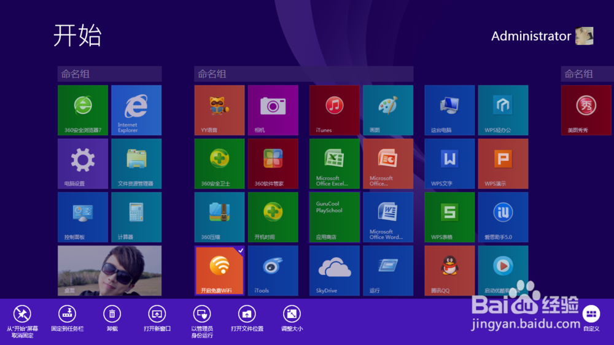Edit the rightmost 命名组 group name field
The image size is (614, 345).
coord(588,74)
